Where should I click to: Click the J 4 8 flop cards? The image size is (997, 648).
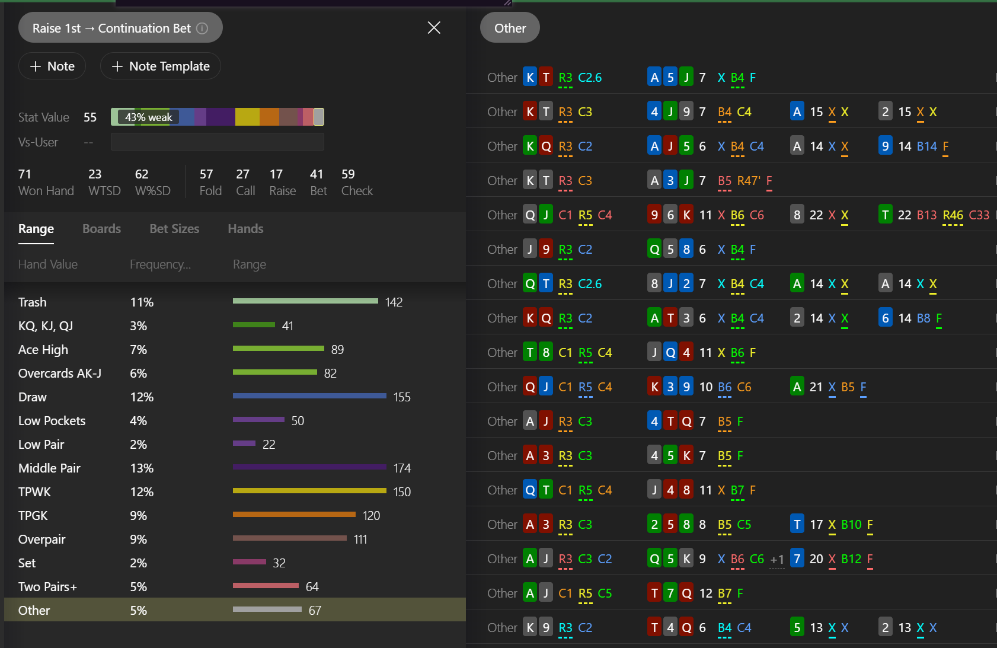click(670, 490)
